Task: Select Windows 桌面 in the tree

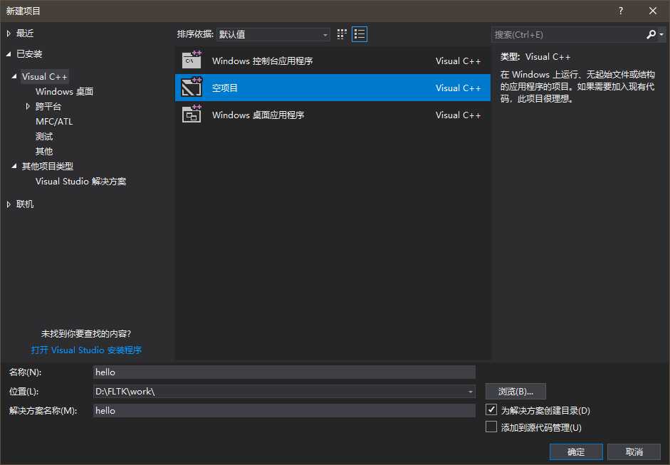Action: 65,91
